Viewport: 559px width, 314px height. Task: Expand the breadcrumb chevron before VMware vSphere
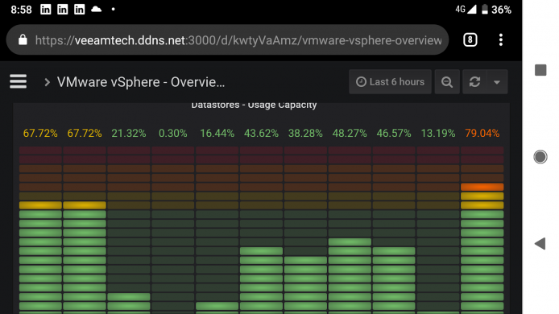47,82
